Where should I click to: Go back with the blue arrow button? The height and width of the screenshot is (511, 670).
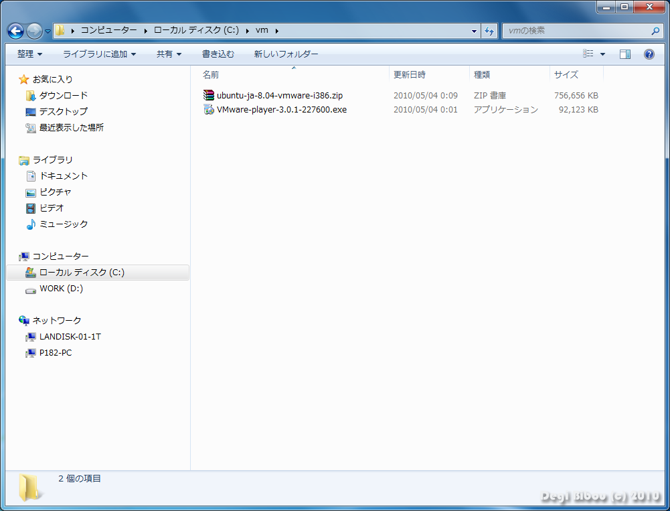click(16, 31)
